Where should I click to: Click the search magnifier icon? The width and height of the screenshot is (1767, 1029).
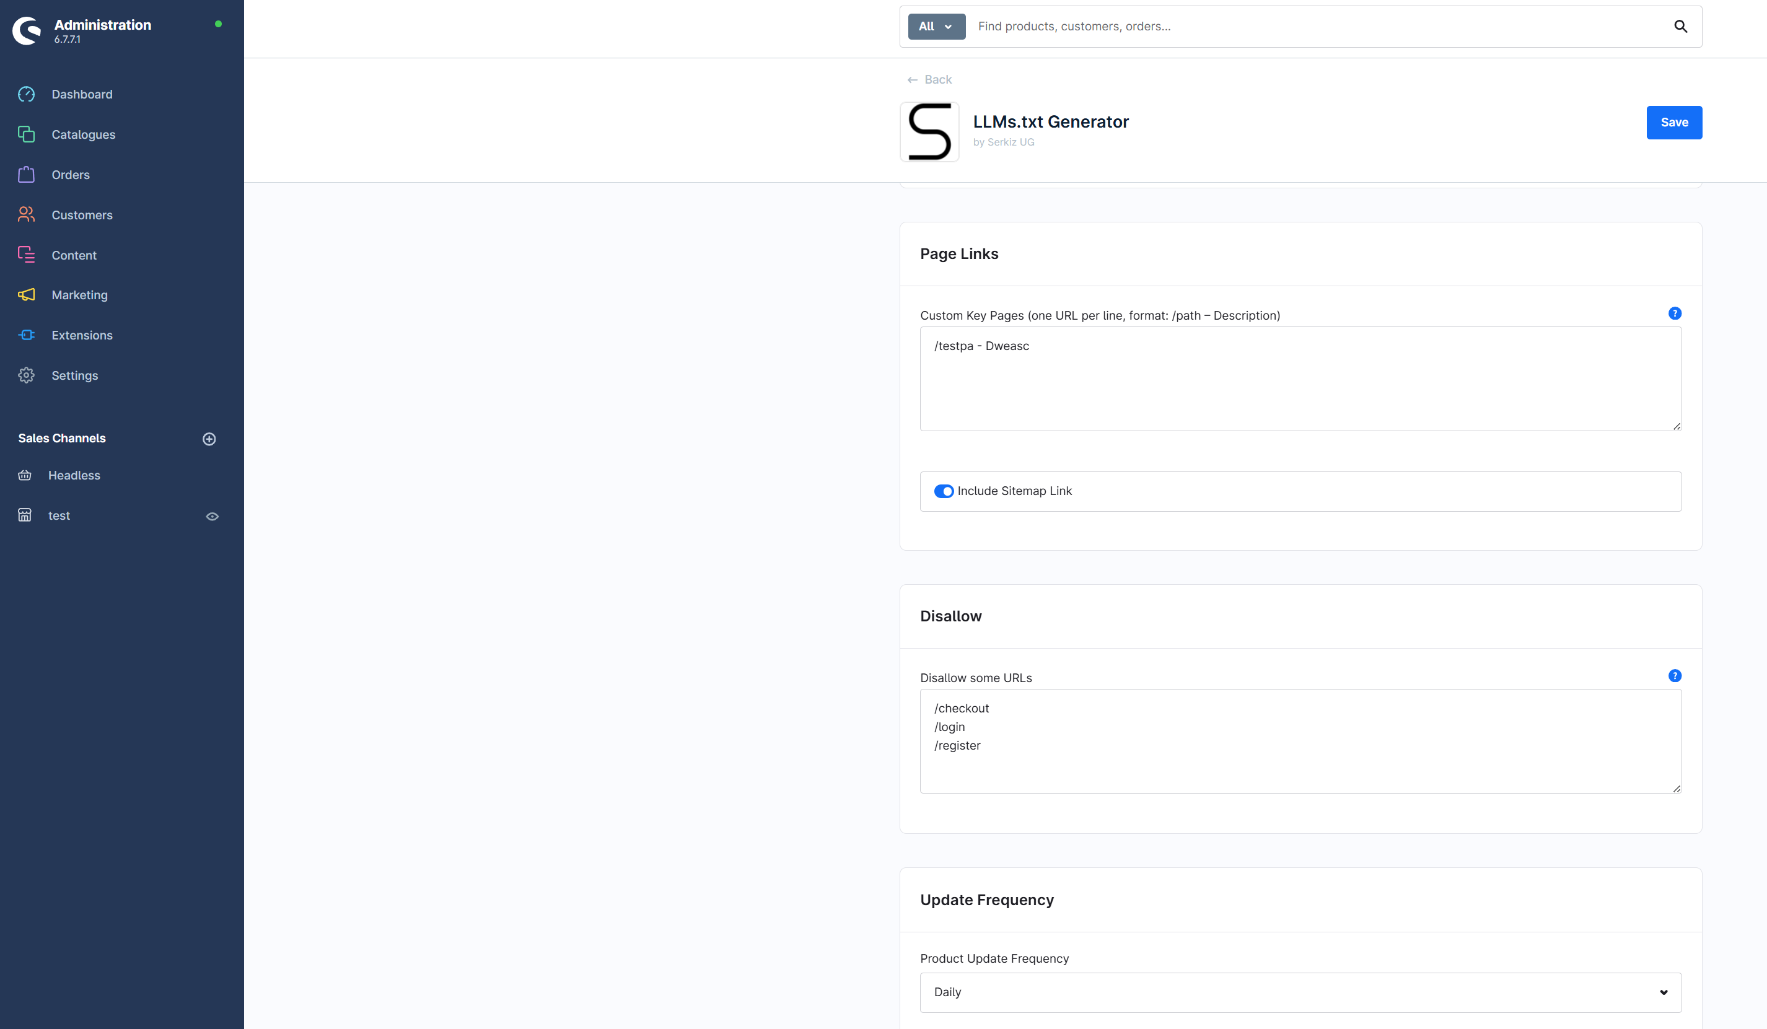(x=1680, y=27)
